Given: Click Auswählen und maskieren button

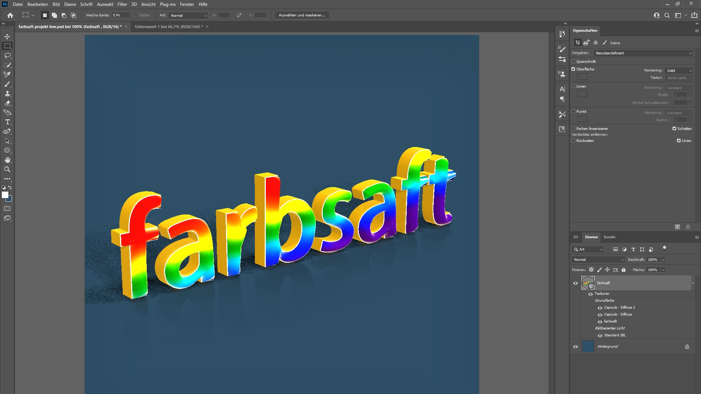Looking at the screenshot, I should pyautogui.click(x=302, y=15).
